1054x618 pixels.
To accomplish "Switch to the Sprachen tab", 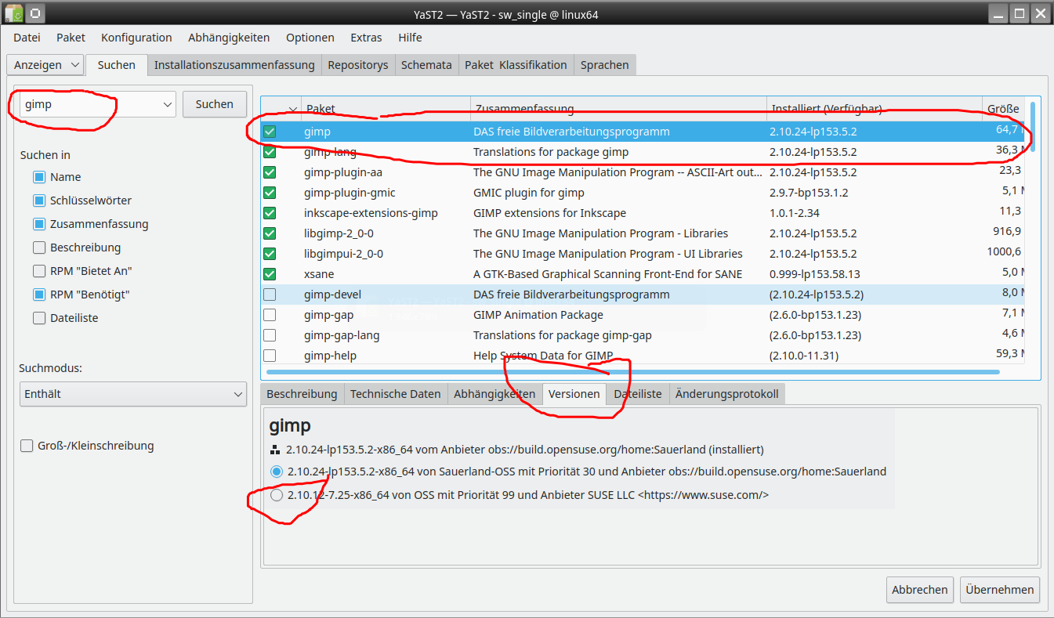I will [x=604, y=65].
